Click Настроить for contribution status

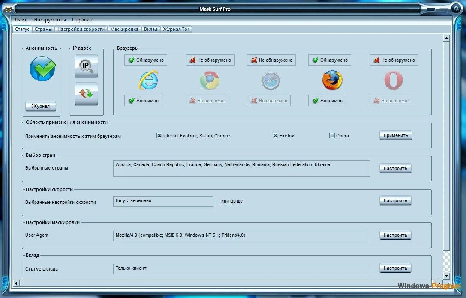pyautogui.click(x=396, y=268)
